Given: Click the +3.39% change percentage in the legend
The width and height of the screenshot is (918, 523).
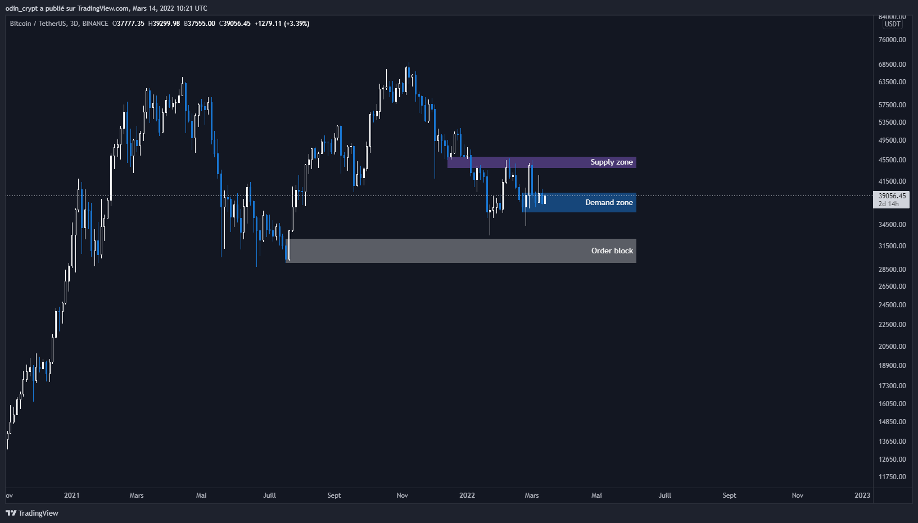Looking at the screenshot, I should 296,24.
